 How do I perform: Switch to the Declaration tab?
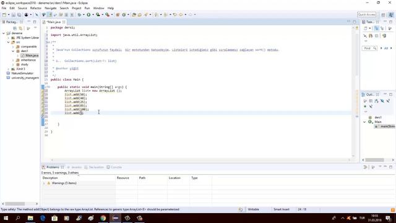click(x=94, y=167)
